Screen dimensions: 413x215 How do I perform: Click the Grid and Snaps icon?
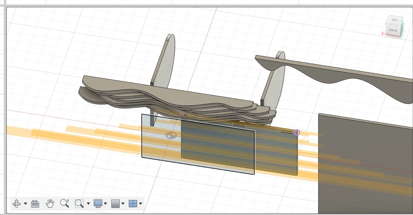pyautogui.click(x=116, y=203)
